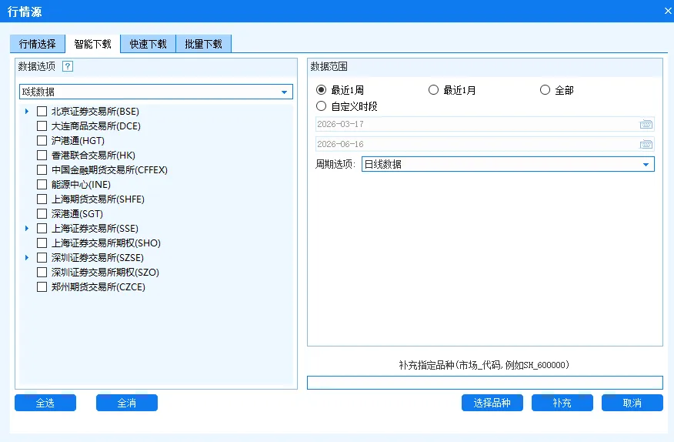Close the 行情源 window

coord(668,12)
